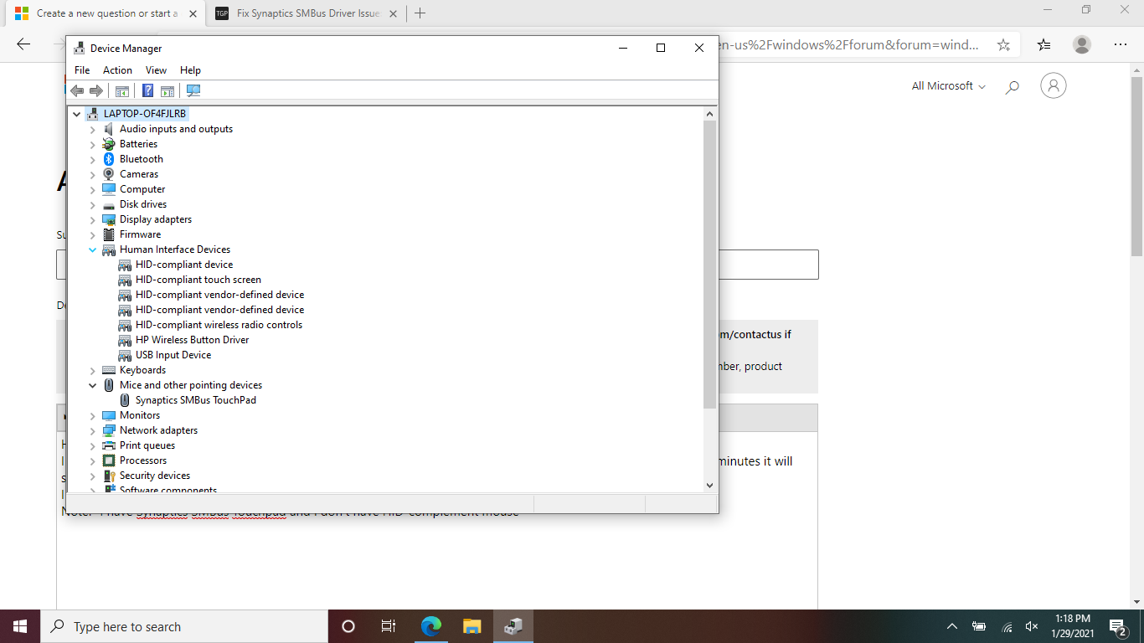Click the speaker icon beside Audio inputs and outputs
This screenshot has height=643, width=1144.
[109, 129]
